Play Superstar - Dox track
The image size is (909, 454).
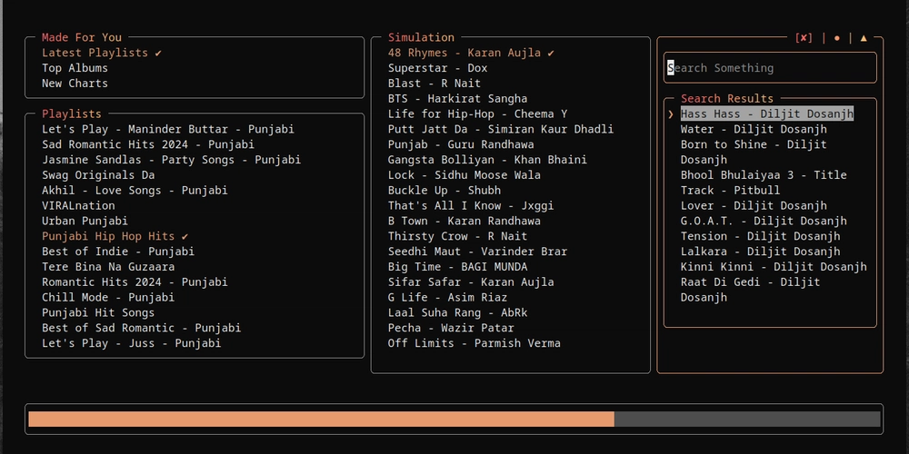[438, 68]
